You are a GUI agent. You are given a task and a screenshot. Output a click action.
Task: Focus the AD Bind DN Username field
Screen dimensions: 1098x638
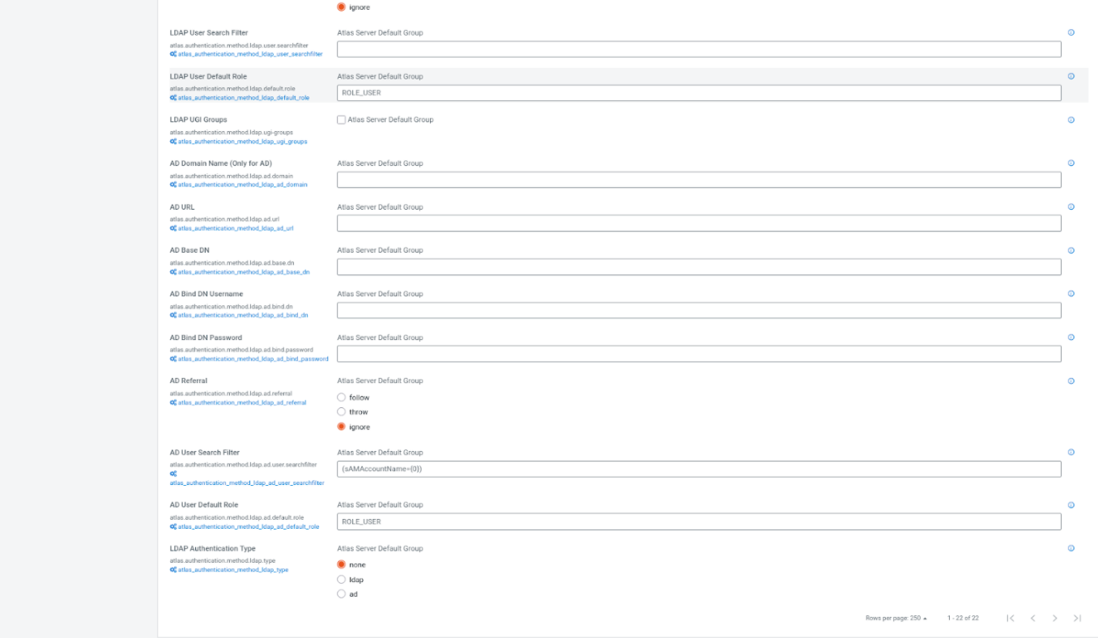coord(698,310)
